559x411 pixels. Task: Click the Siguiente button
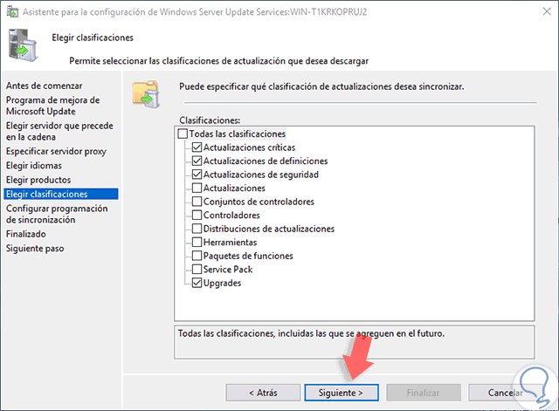[342, 393]
